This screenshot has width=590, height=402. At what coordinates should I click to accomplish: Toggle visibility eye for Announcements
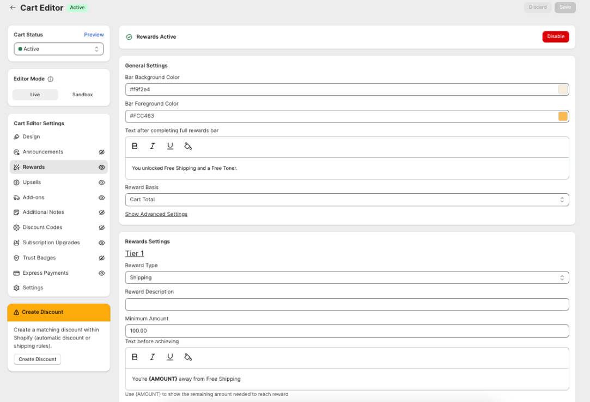pos(101,152)
